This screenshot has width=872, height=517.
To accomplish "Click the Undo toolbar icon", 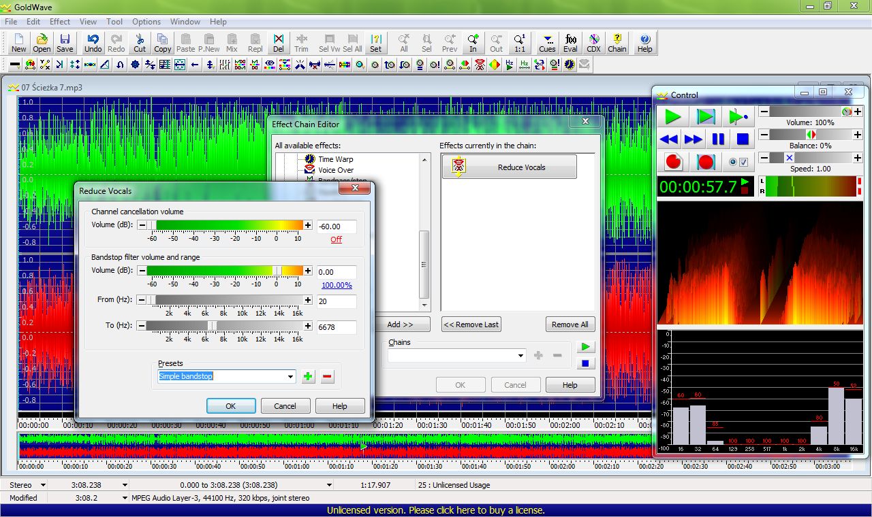I will tap(93, 43).
